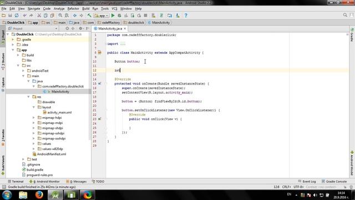Click the Undo arrow icon

tap(24, 16)
